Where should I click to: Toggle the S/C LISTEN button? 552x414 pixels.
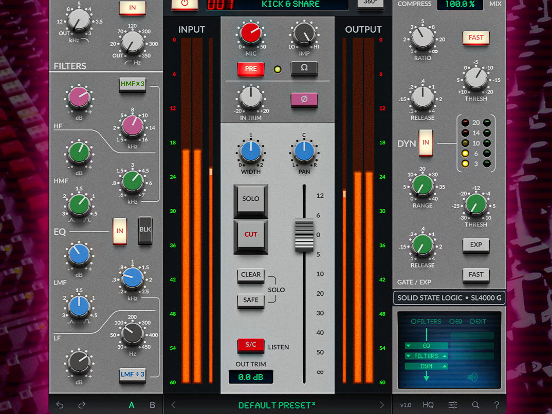251,345
